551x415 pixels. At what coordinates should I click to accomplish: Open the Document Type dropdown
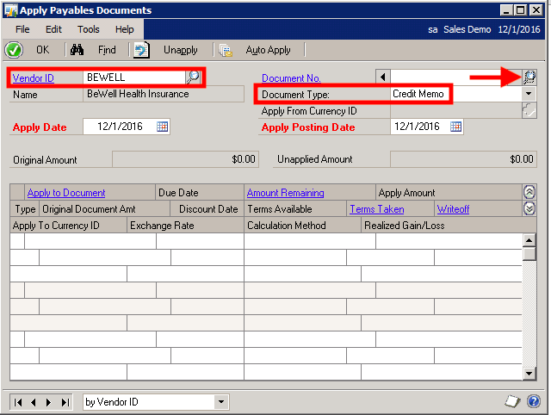[529, 94]
